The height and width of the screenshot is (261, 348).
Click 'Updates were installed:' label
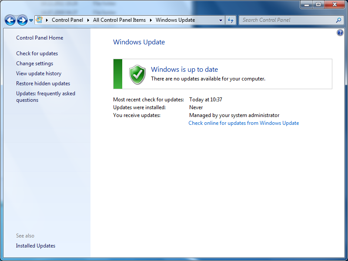(x=139, y=107)
